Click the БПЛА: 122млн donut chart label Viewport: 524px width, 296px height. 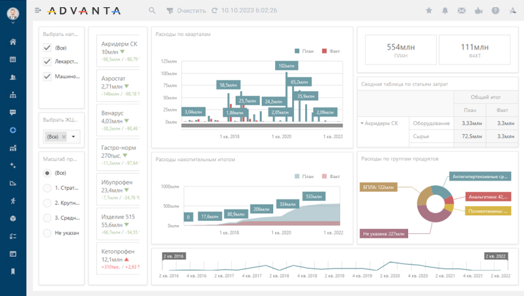[x=379, y=187]
